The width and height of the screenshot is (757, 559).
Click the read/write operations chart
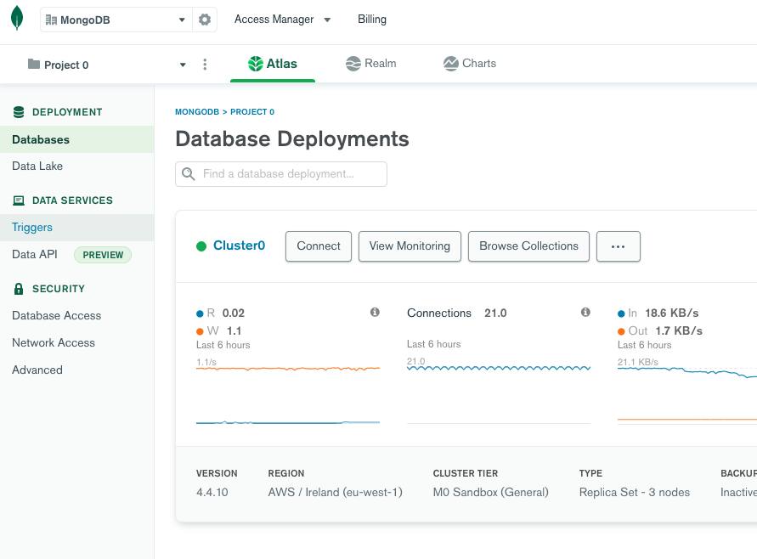(288, 395)
